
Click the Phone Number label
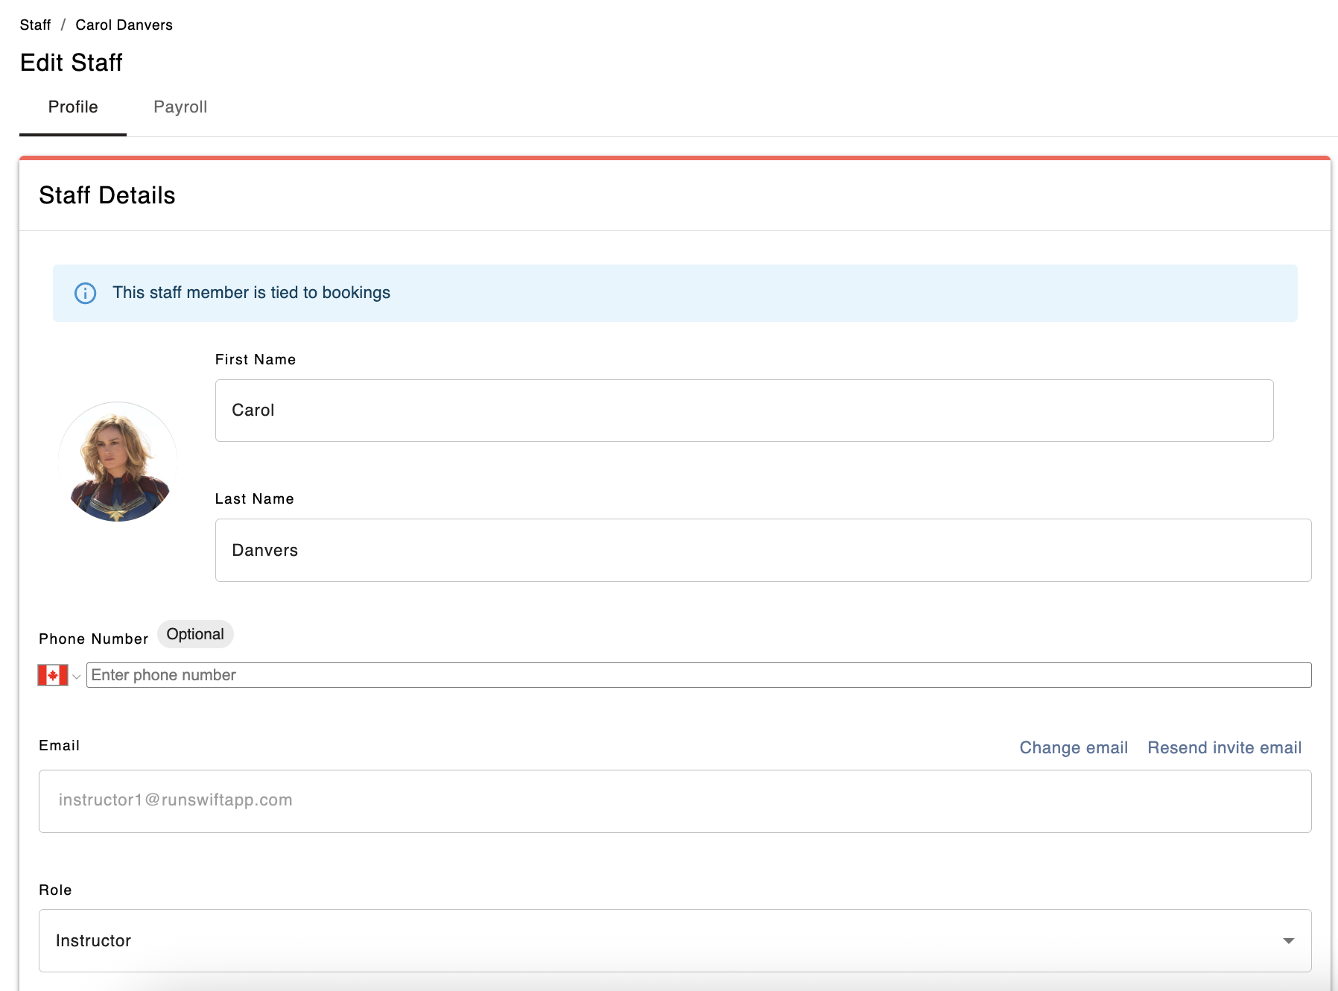pyautogui.click(x=94, y=639)
